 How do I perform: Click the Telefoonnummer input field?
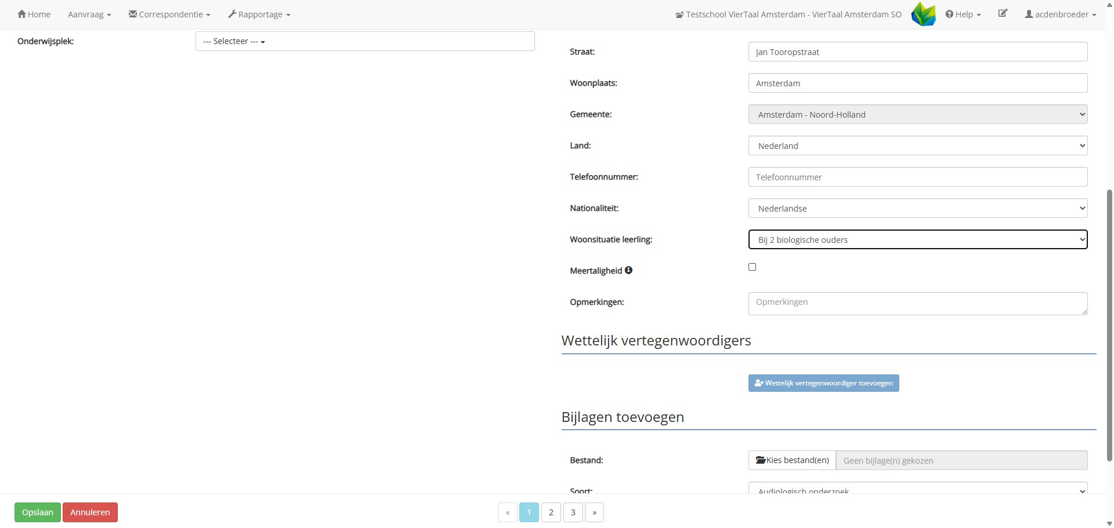(918, 177)
